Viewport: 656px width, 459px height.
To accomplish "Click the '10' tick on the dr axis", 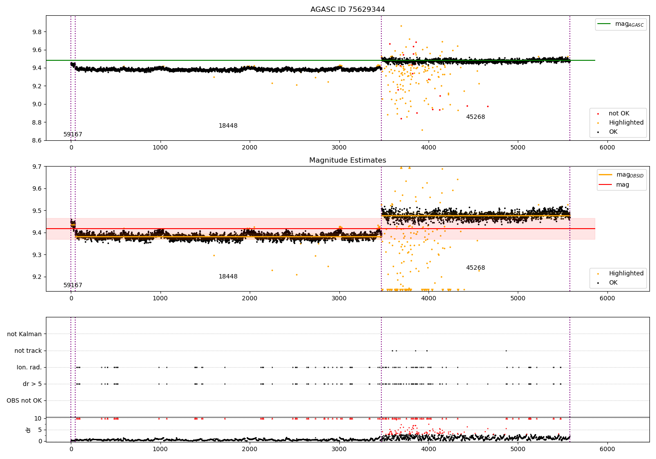I will (x=38, y=418).
